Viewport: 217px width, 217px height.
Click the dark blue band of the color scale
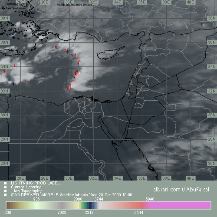(91, 205)
